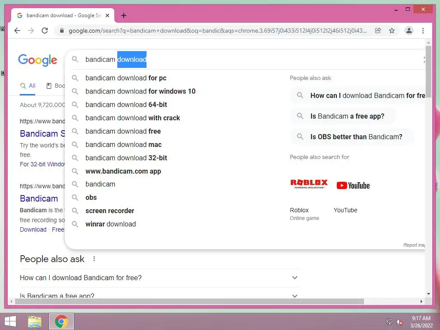Viewport: 440px width, 330px height.
Task: Click the network tray icon
Action: click(389, 321)
